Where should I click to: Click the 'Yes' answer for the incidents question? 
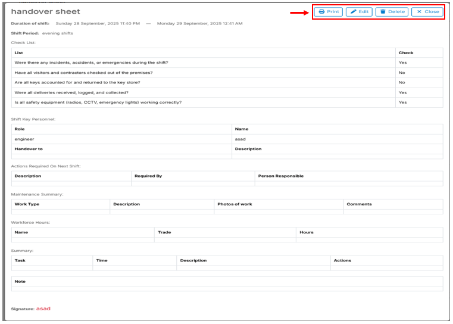coord(402,63)
